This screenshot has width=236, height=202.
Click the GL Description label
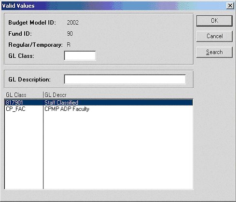click(x=29, y=80)
